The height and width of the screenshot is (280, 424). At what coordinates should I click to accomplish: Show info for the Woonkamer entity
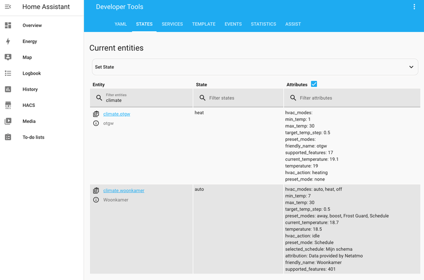(x=96, y=200)
